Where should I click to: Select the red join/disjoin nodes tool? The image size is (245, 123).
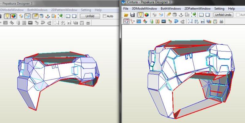(x=132, y=21)
